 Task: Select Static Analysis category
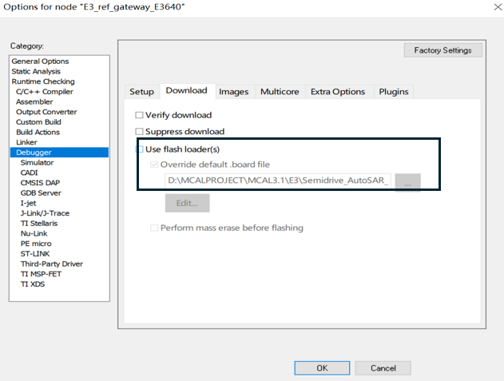point(37,72)
